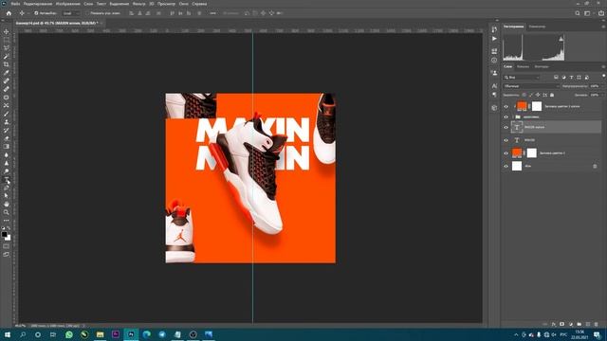
Task: Open the Редактирование menu
Action: [x=38, y=4]
